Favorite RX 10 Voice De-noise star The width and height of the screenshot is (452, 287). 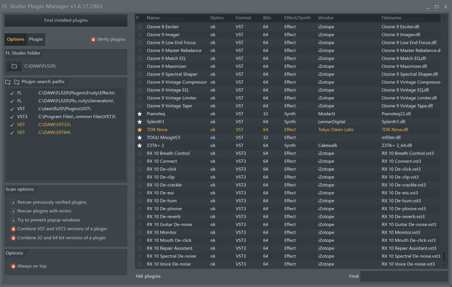(140, 264)
